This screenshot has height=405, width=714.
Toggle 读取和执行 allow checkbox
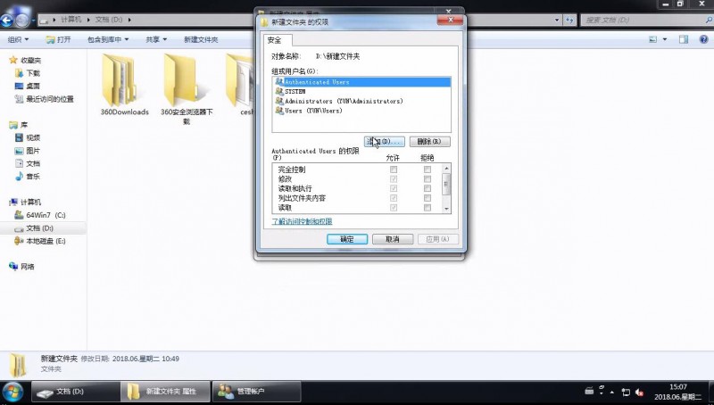tap(394, 188)
